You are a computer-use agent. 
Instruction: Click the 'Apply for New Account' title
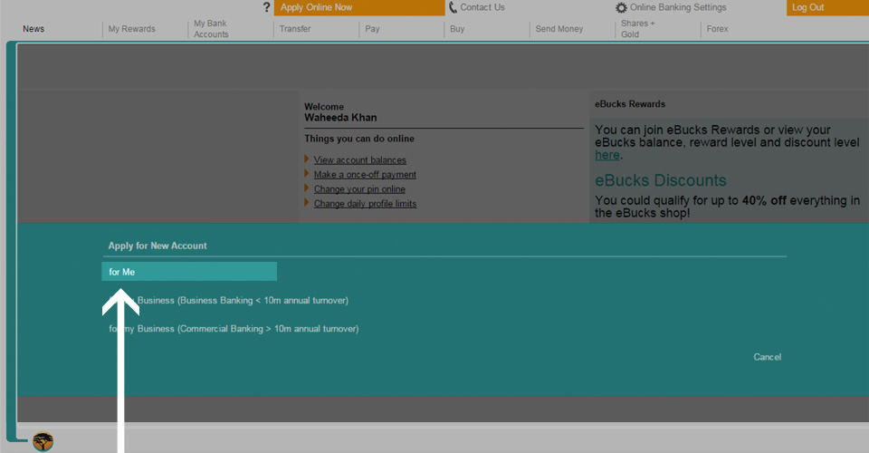click(158, 246)
